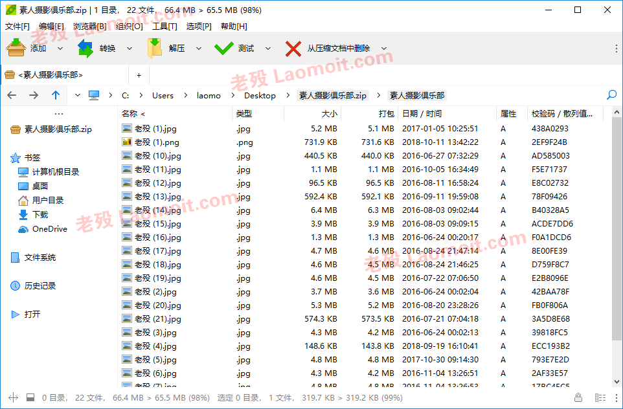Open the sidebar three-dots menu
The image size is (623, 409).
[x=59, y=114]
